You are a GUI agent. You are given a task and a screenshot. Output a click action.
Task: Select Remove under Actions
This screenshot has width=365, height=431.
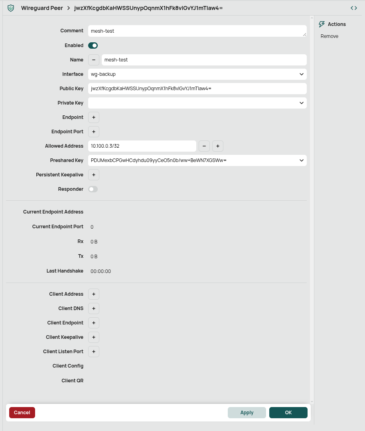tap(329, 36)
